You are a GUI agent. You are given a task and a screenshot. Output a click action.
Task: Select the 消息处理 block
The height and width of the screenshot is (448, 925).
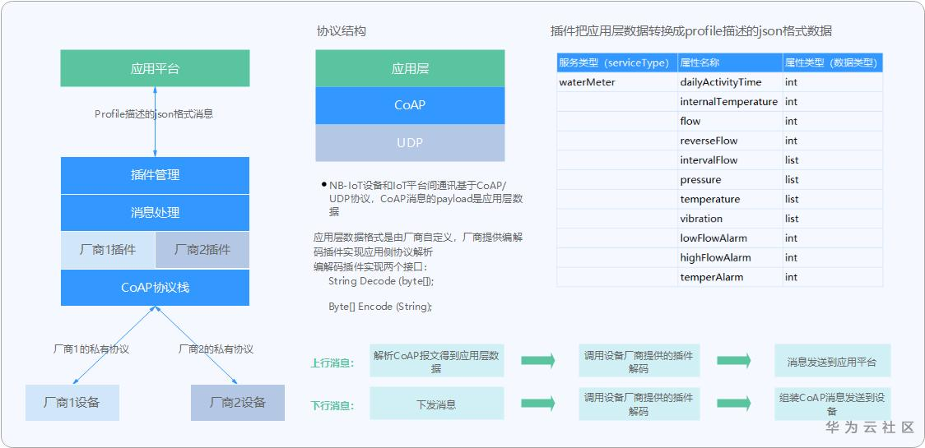coord(156,213)
